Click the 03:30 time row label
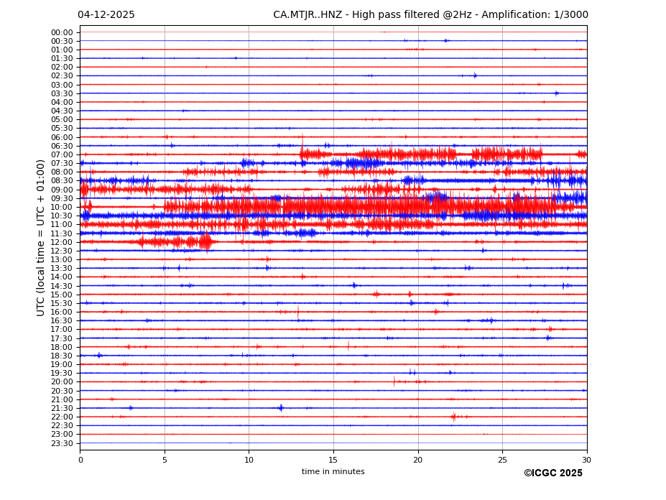The height and width of the screenshot is (500, 666). [x=62, y=93]
